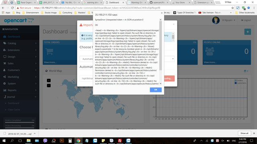Open the Blog bookmark folder
This screenshot has height=144, width=257.
click(16, 12)
